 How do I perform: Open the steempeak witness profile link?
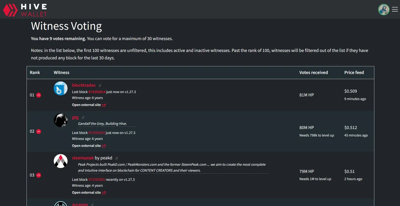[x=83, y=158]
